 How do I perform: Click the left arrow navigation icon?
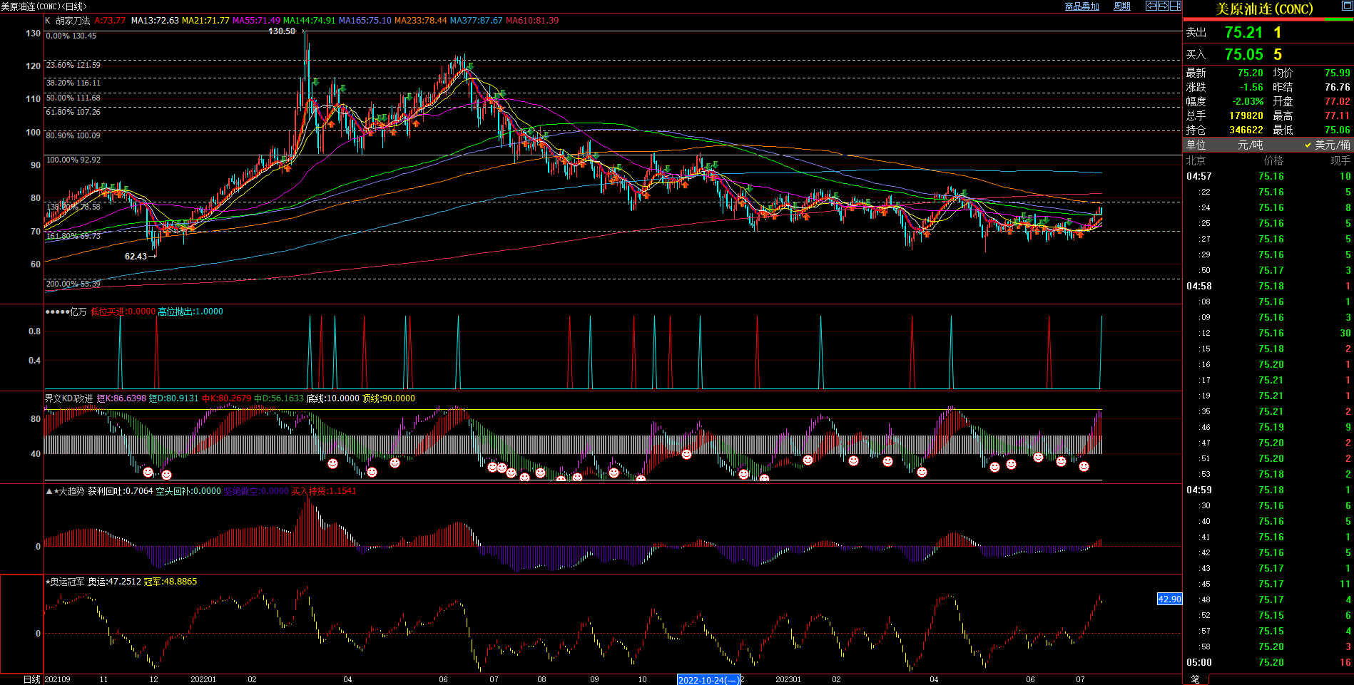coord(1151,6)
